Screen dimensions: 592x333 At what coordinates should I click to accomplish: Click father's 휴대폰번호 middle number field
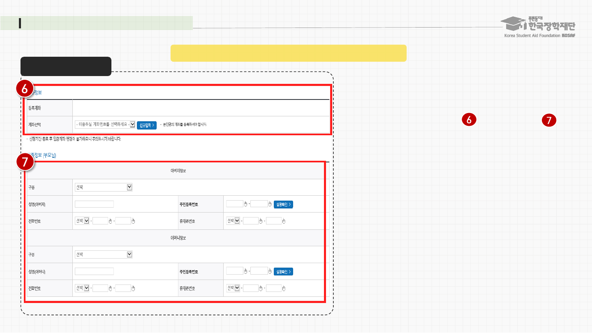click(251, 221)
